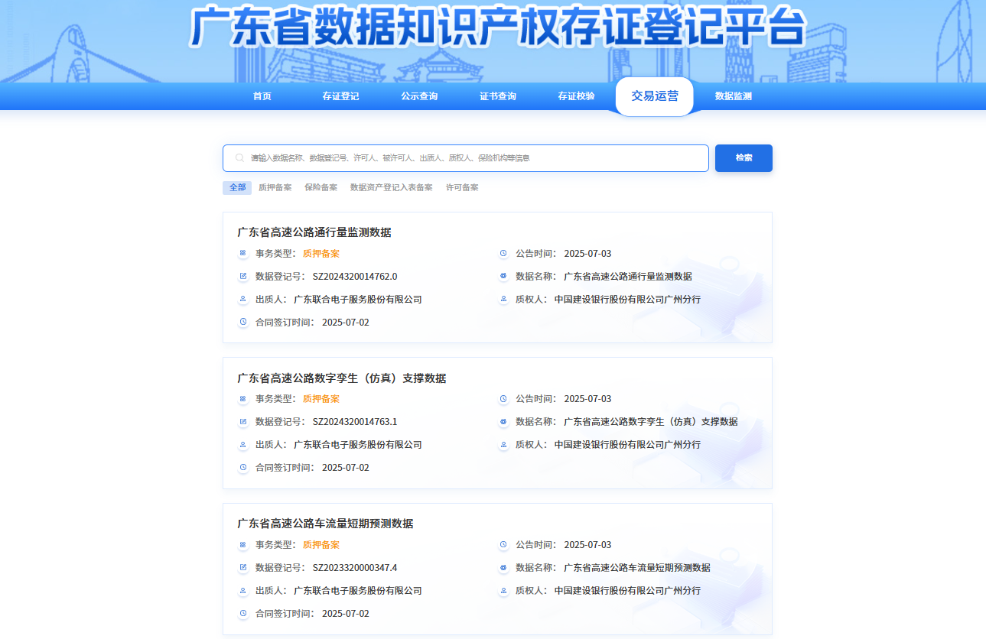Click 中国建设银行股份有限公司广州分行 in 车流量短期预测 card

coord(627,591)
